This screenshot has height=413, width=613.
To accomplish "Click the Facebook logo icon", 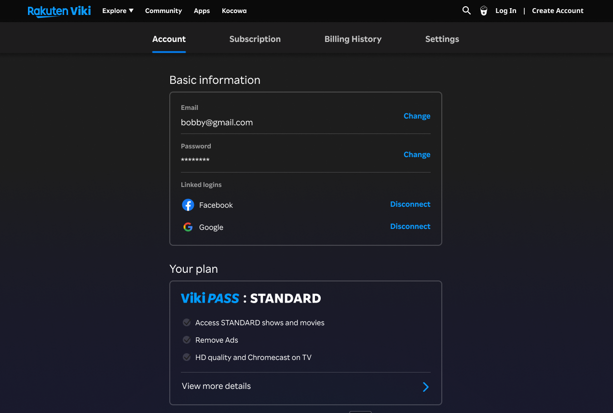I will tap(188, 205).
